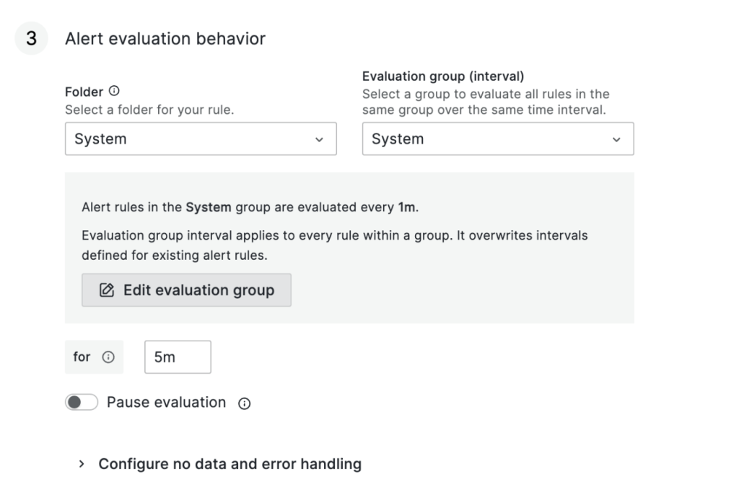
Task: Click the chevron before Configure no data
Action: click(82, 464)
